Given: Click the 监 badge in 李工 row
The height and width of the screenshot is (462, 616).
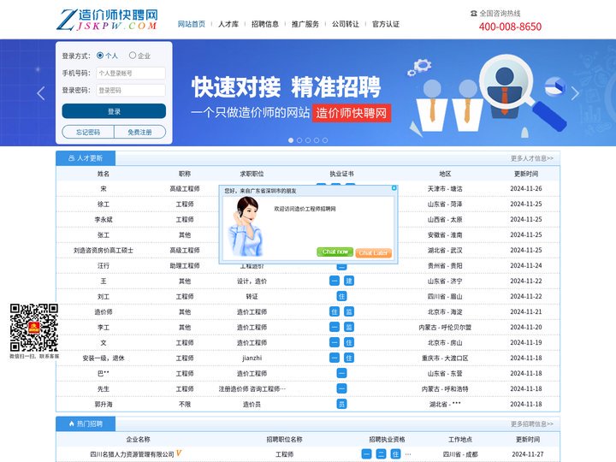Looking at the screenshot, I should [x=349, y=327].
